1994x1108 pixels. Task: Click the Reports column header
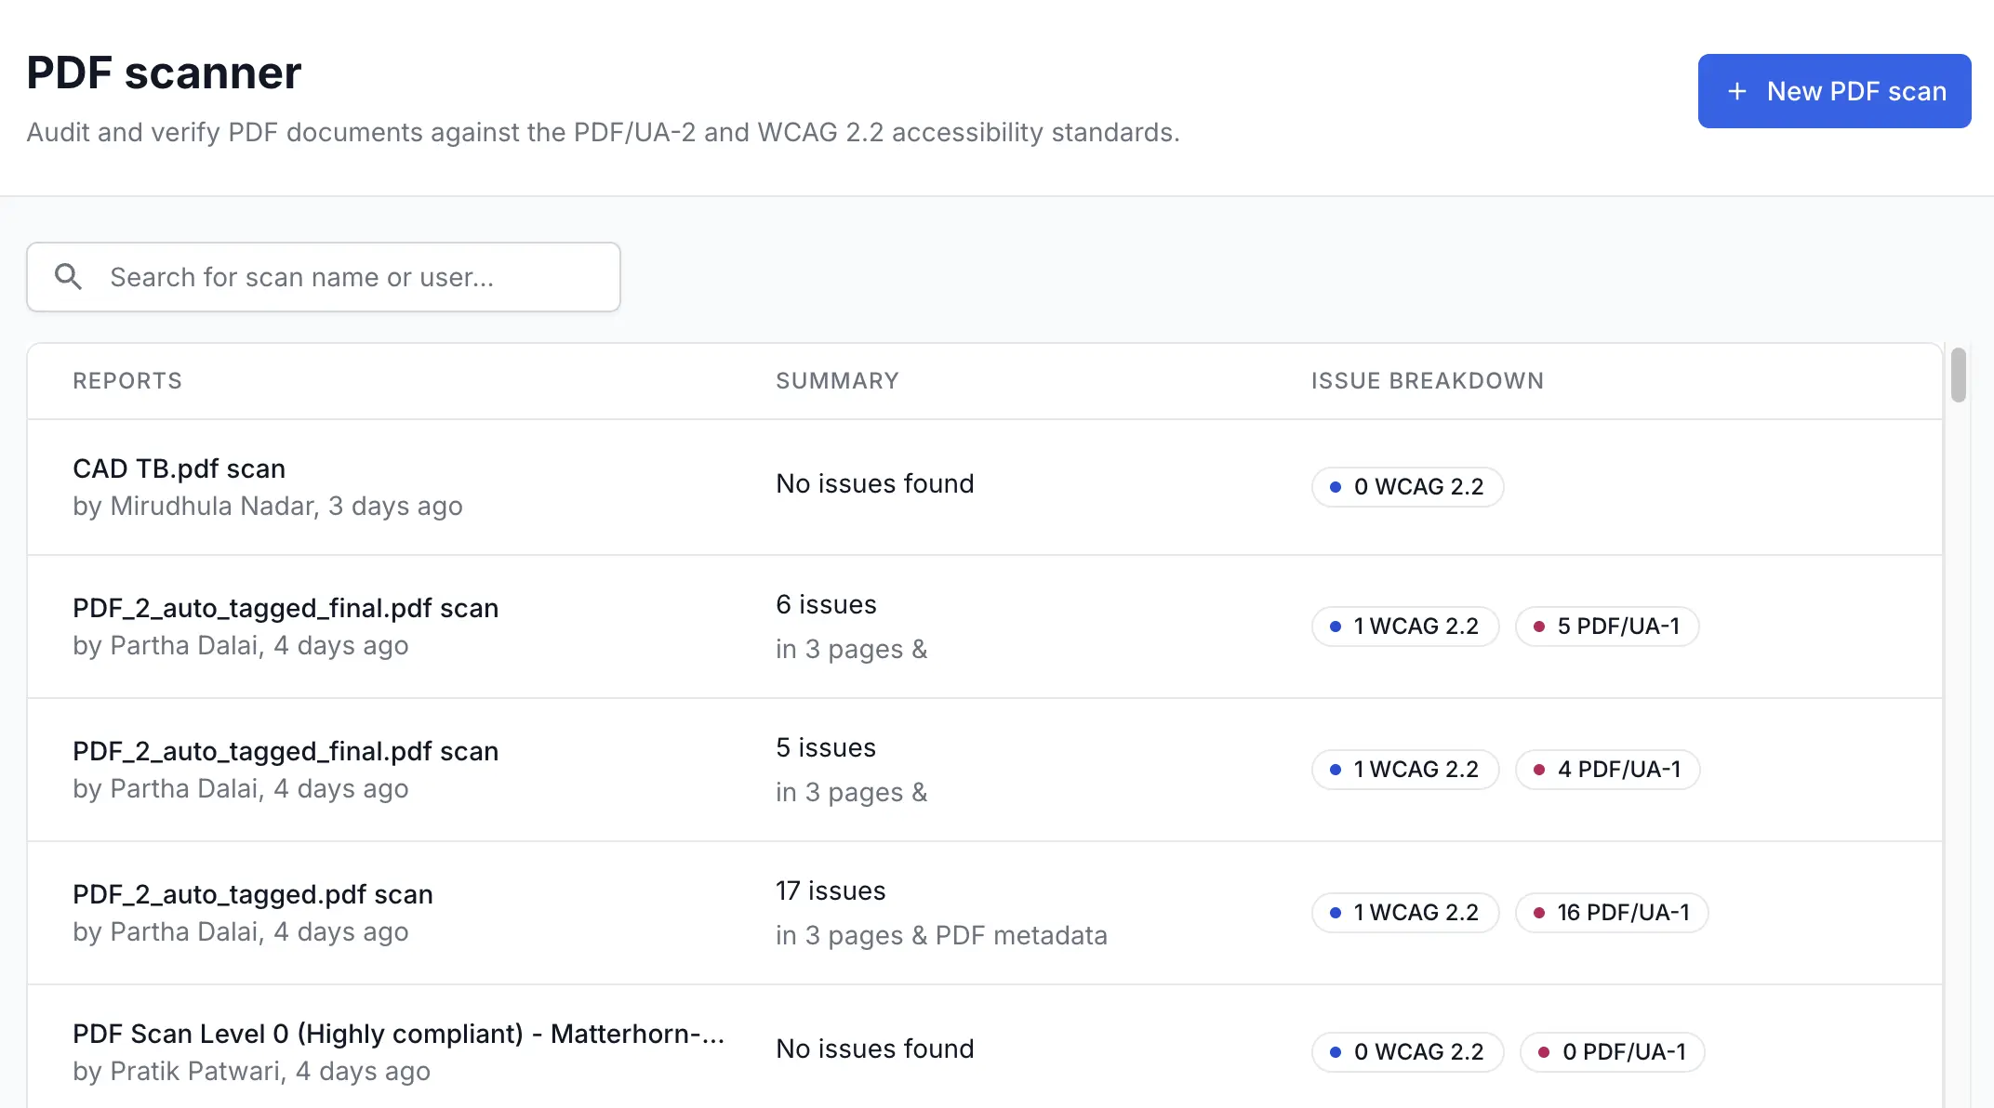click(127, 381)
